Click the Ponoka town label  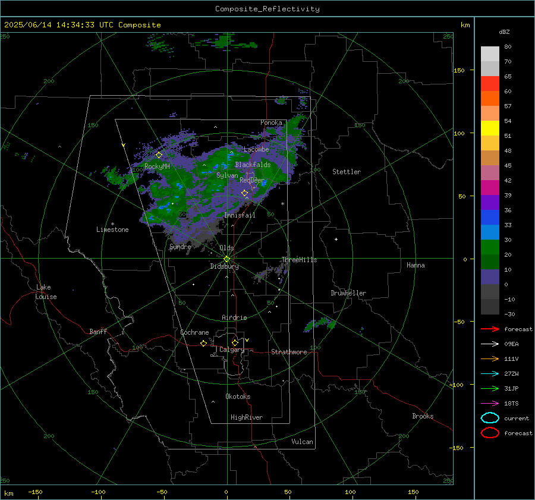click(271, 122)
